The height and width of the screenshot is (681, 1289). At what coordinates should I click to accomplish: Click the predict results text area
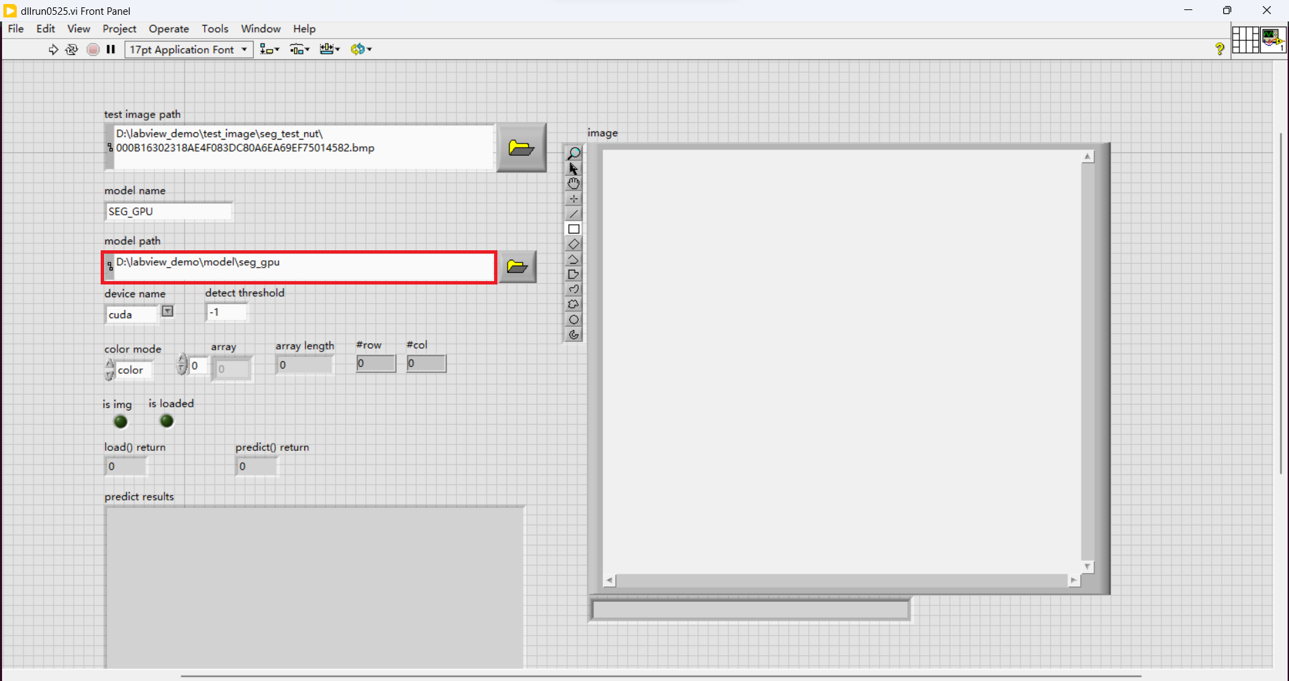pos(315,588)
